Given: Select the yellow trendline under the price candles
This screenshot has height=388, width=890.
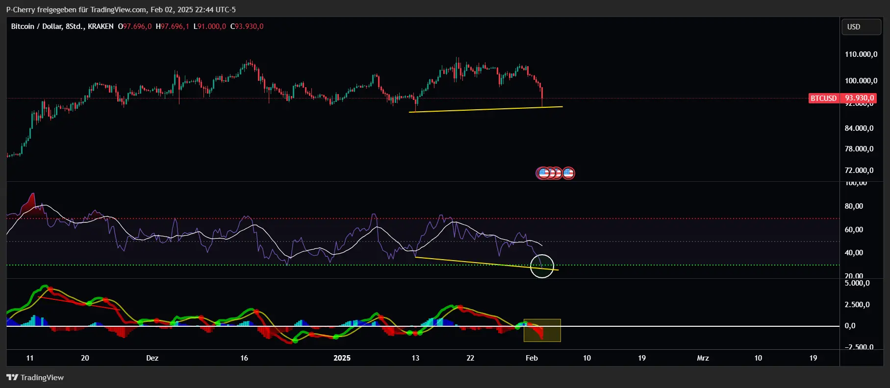Looking at the screenshot, I should (x=485, y=109).
